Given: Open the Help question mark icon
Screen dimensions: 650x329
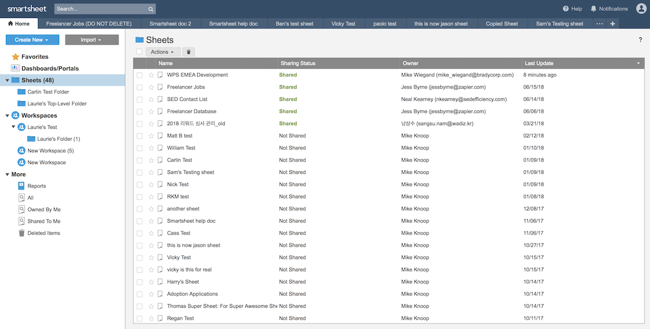Looking at the screenshot, I should [x=565, y=9].
